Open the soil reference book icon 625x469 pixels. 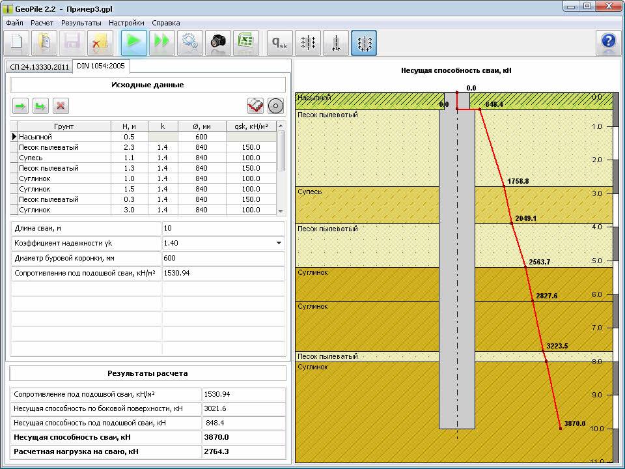pyautogui.click(x=255, y=106)
